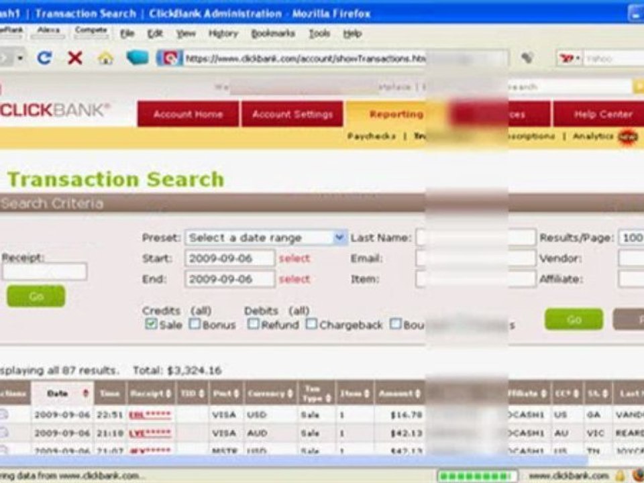The image size is (644, 483).
Task: Sort by the Pmt column header
Action: [x=226, y=393]
